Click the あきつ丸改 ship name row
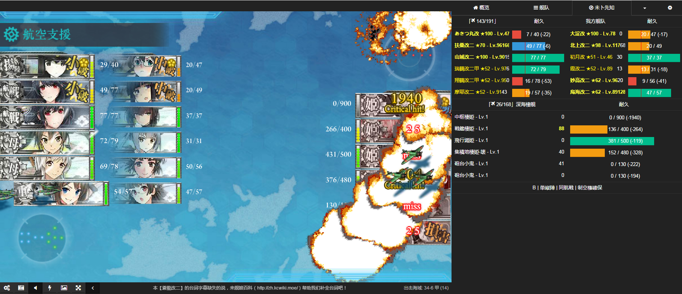 click(x=482, y=34)
